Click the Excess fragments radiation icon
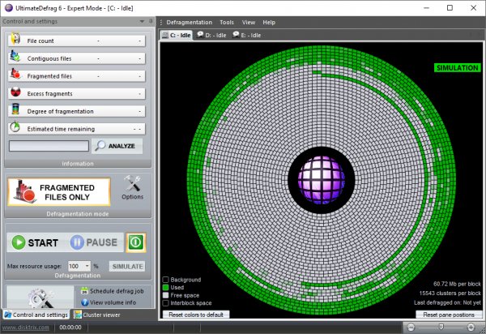The height and width of the screenshot is (334, 486). [x=15, y=92]
